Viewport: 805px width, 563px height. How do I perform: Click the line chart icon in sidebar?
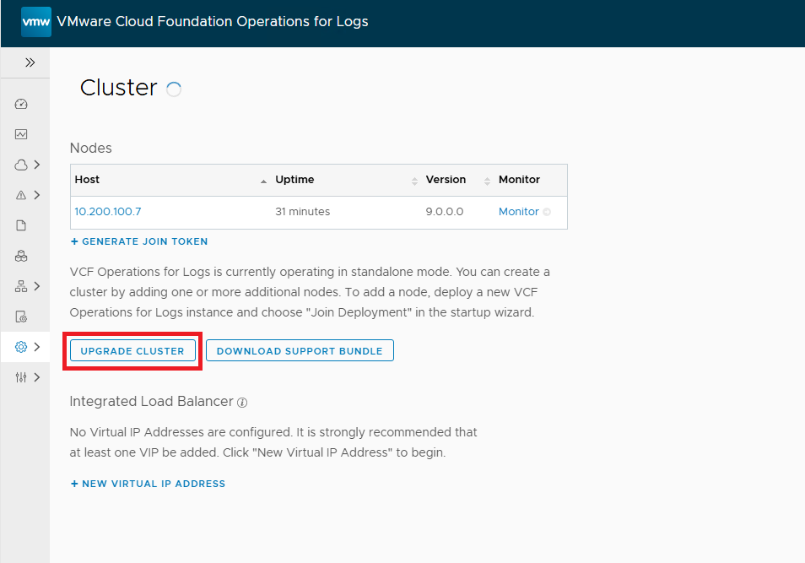tap(22, 134)
